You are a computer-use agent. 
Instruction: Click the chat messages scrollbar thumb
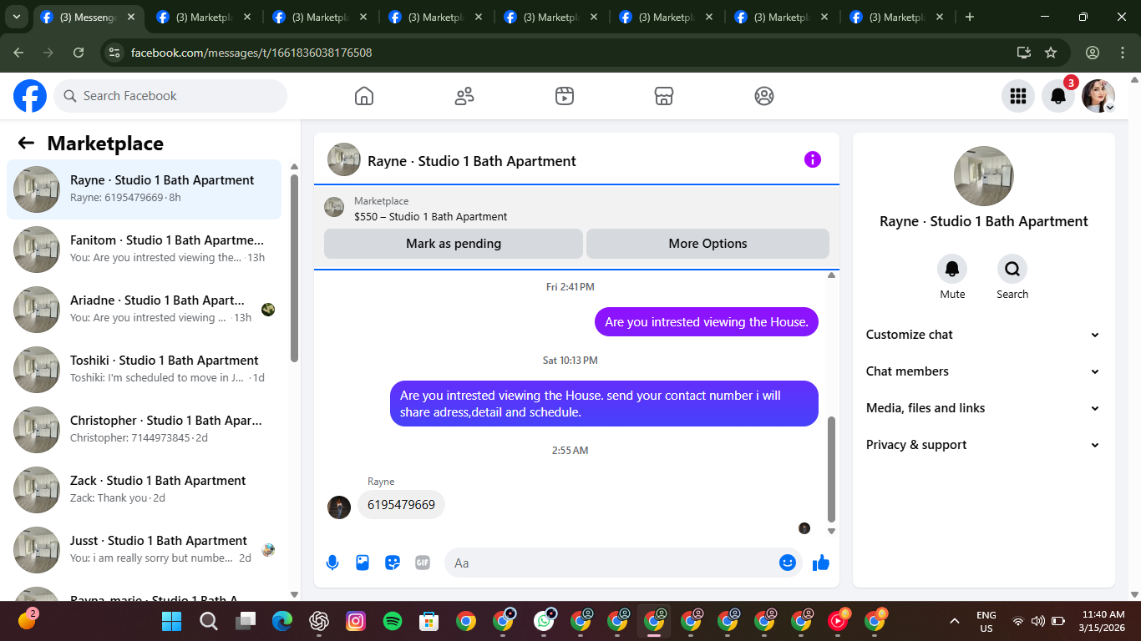tap(831, 469)
